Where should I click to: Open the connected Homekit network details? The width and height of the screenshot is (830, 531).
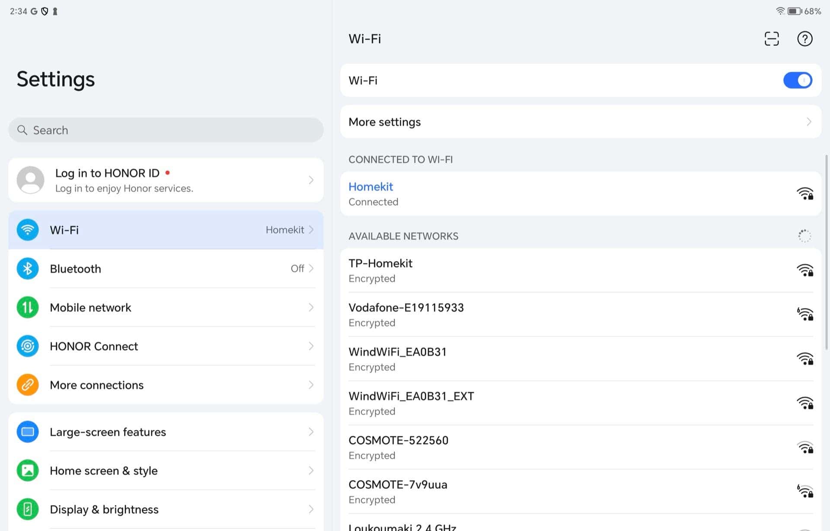[581, 194]
